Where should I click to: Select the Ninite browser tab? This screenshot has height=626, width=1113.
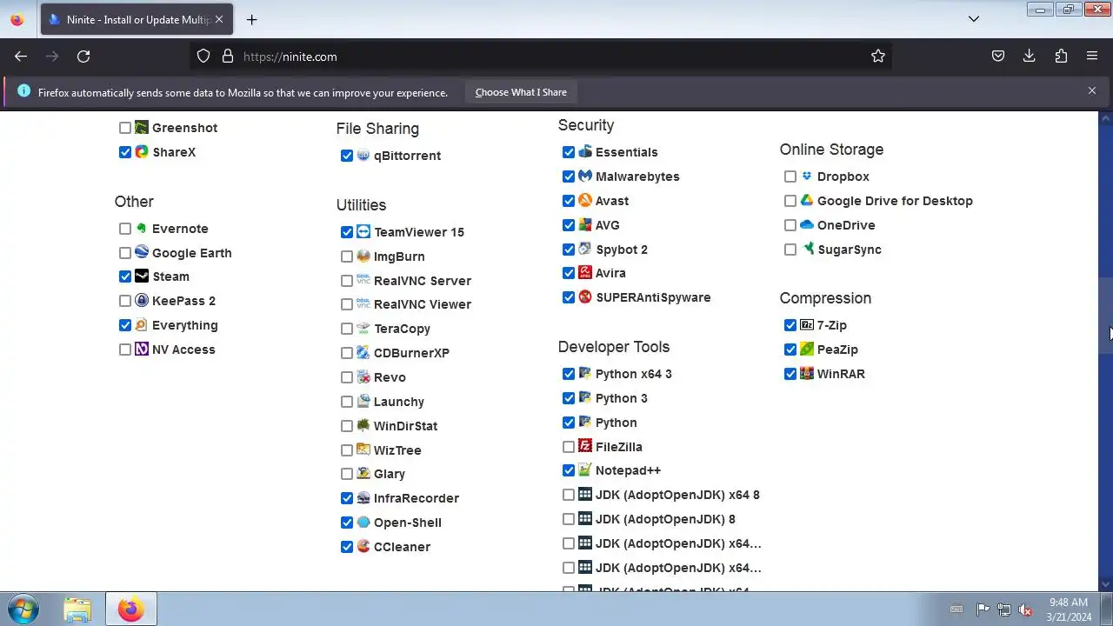click(x=137, y=19)
